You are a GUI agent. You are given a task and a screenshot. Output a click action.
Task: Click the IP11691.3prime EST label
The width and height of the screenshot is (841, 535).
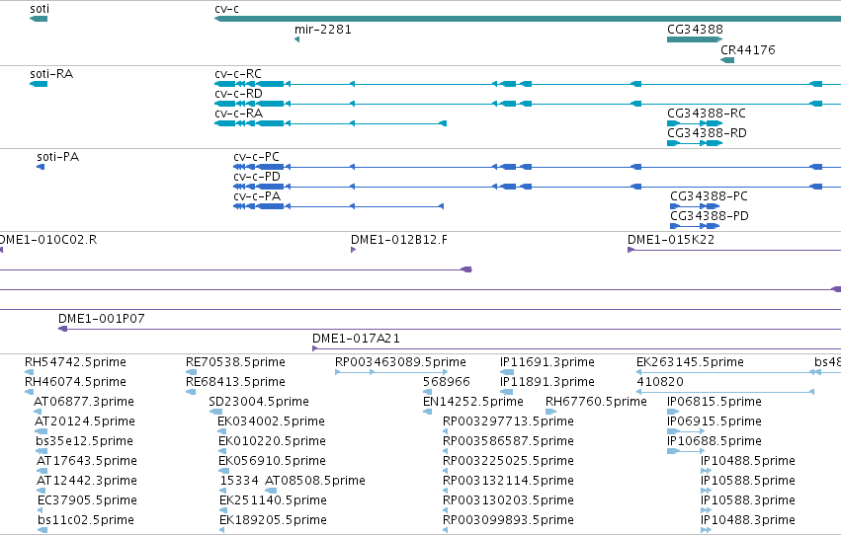tap(547, 362)
